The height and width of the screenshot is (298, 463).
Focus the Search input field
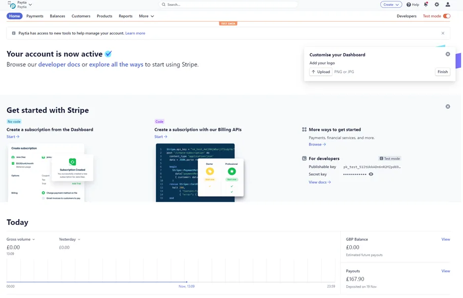229,4
